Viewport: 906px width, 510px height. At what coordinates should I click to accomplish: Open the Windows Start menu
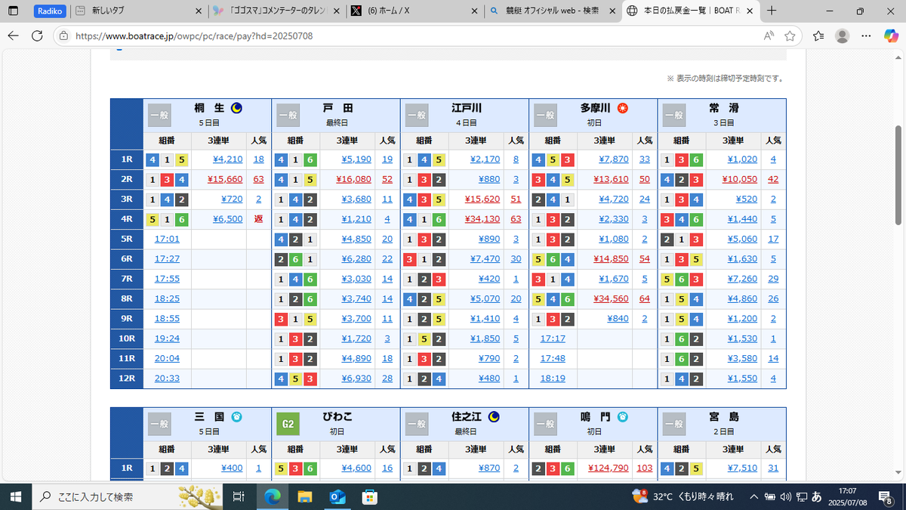(15, 496)
